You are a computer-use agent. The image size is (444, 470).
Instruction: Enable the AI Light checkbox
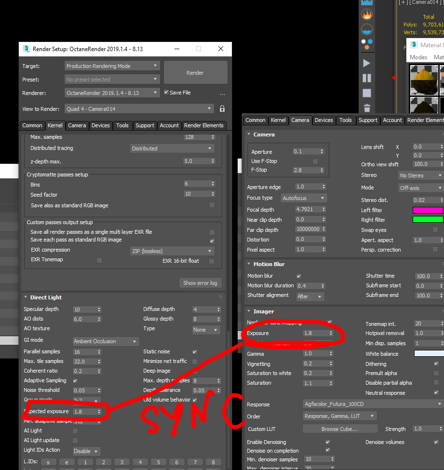75,431
